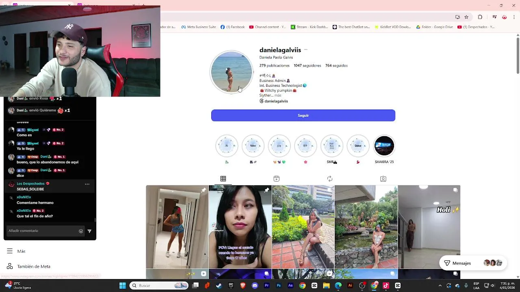520x292 pixels.
Task: Open the Stream - Kick Dashboard bookmark
Action: [310, 27]
